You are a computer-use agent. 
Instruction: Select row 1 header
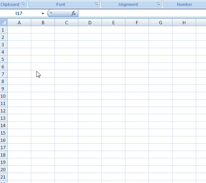click(x=4, y=30)
